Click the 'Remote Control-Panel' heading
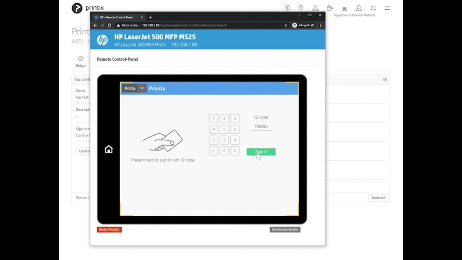The height and width of the screenshot is (260, 462). point(117,59)
